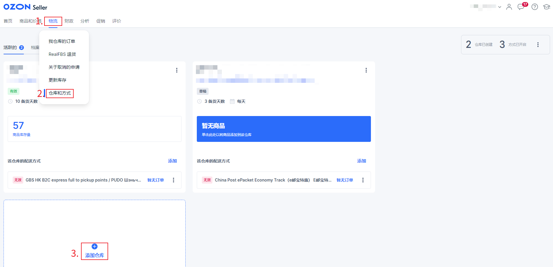Screen dimensions: 553x267
Task: Click the 仓库已创建 count
Action: click(x=479, y=45)
